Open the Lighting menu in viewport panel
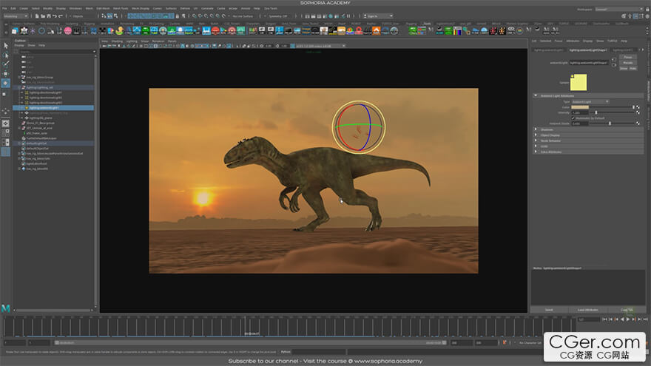Screen dimensions: 651x366 131,41
